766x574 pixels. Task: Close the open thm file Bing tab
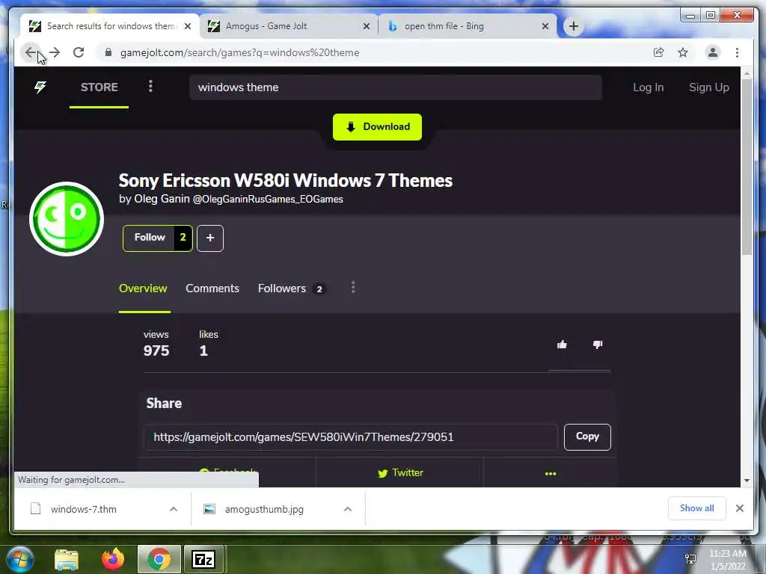545,26
